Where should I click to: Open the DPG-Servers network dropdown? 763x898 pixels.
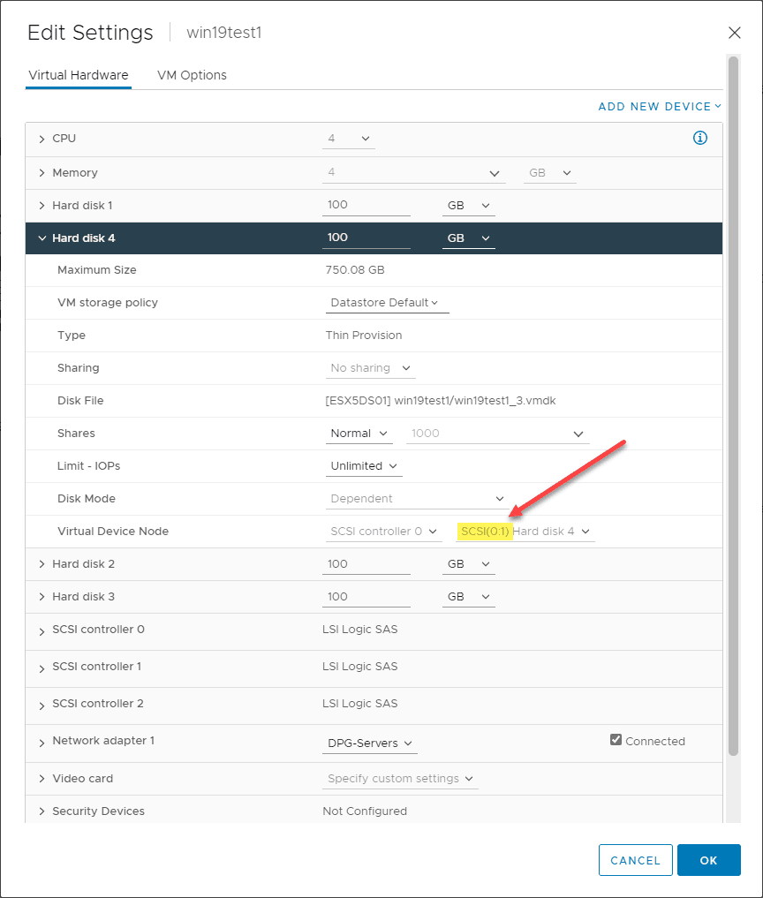tap(370, 743)
